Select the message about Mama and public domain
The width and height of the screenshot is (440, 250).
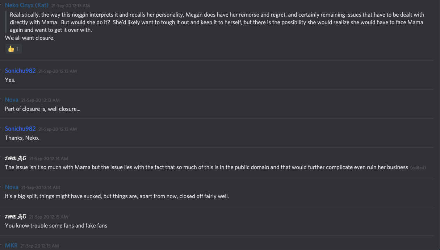[206, 167]
